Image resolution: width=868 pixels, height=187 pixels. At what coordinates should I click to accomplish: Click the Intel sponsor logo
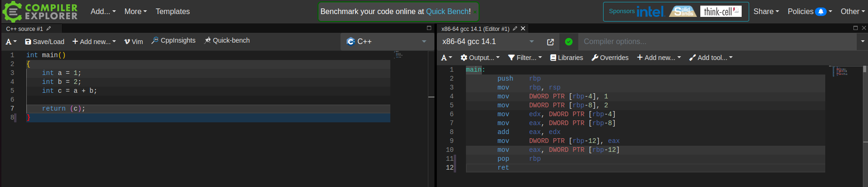(x=650, y=11)
